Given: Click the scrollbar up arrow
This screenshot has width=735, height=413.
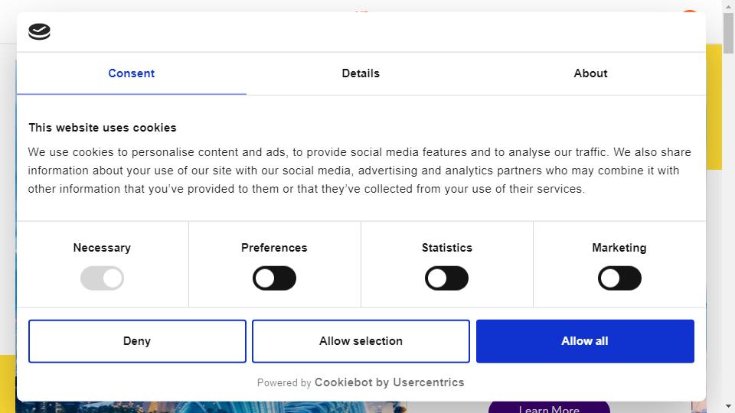Looking at the screenshot, I should coord(728,6).
